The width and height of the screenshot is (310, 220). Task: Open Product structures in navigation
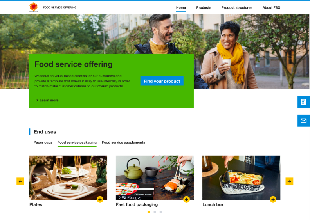237,7
